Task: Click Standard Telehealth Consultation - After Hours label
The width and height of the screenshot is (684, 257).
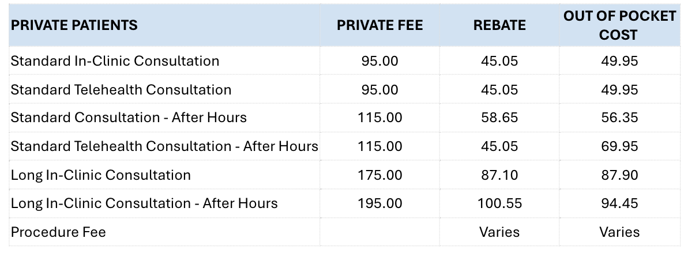Action: point(164,146)
